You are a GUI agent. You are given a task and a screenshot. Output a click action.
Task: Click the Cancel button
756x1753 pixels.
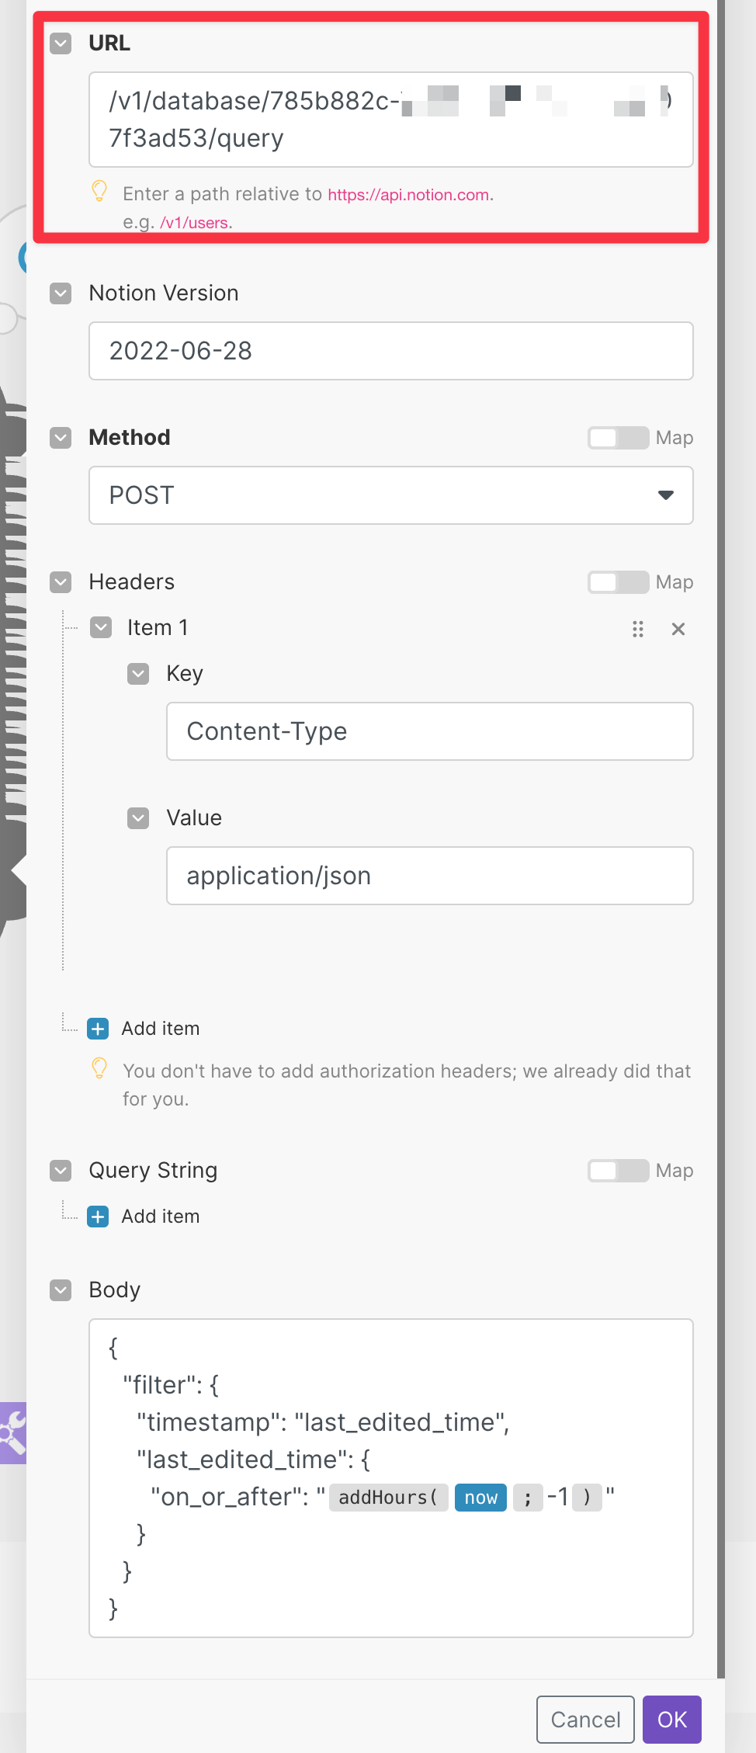[585, 1720]
